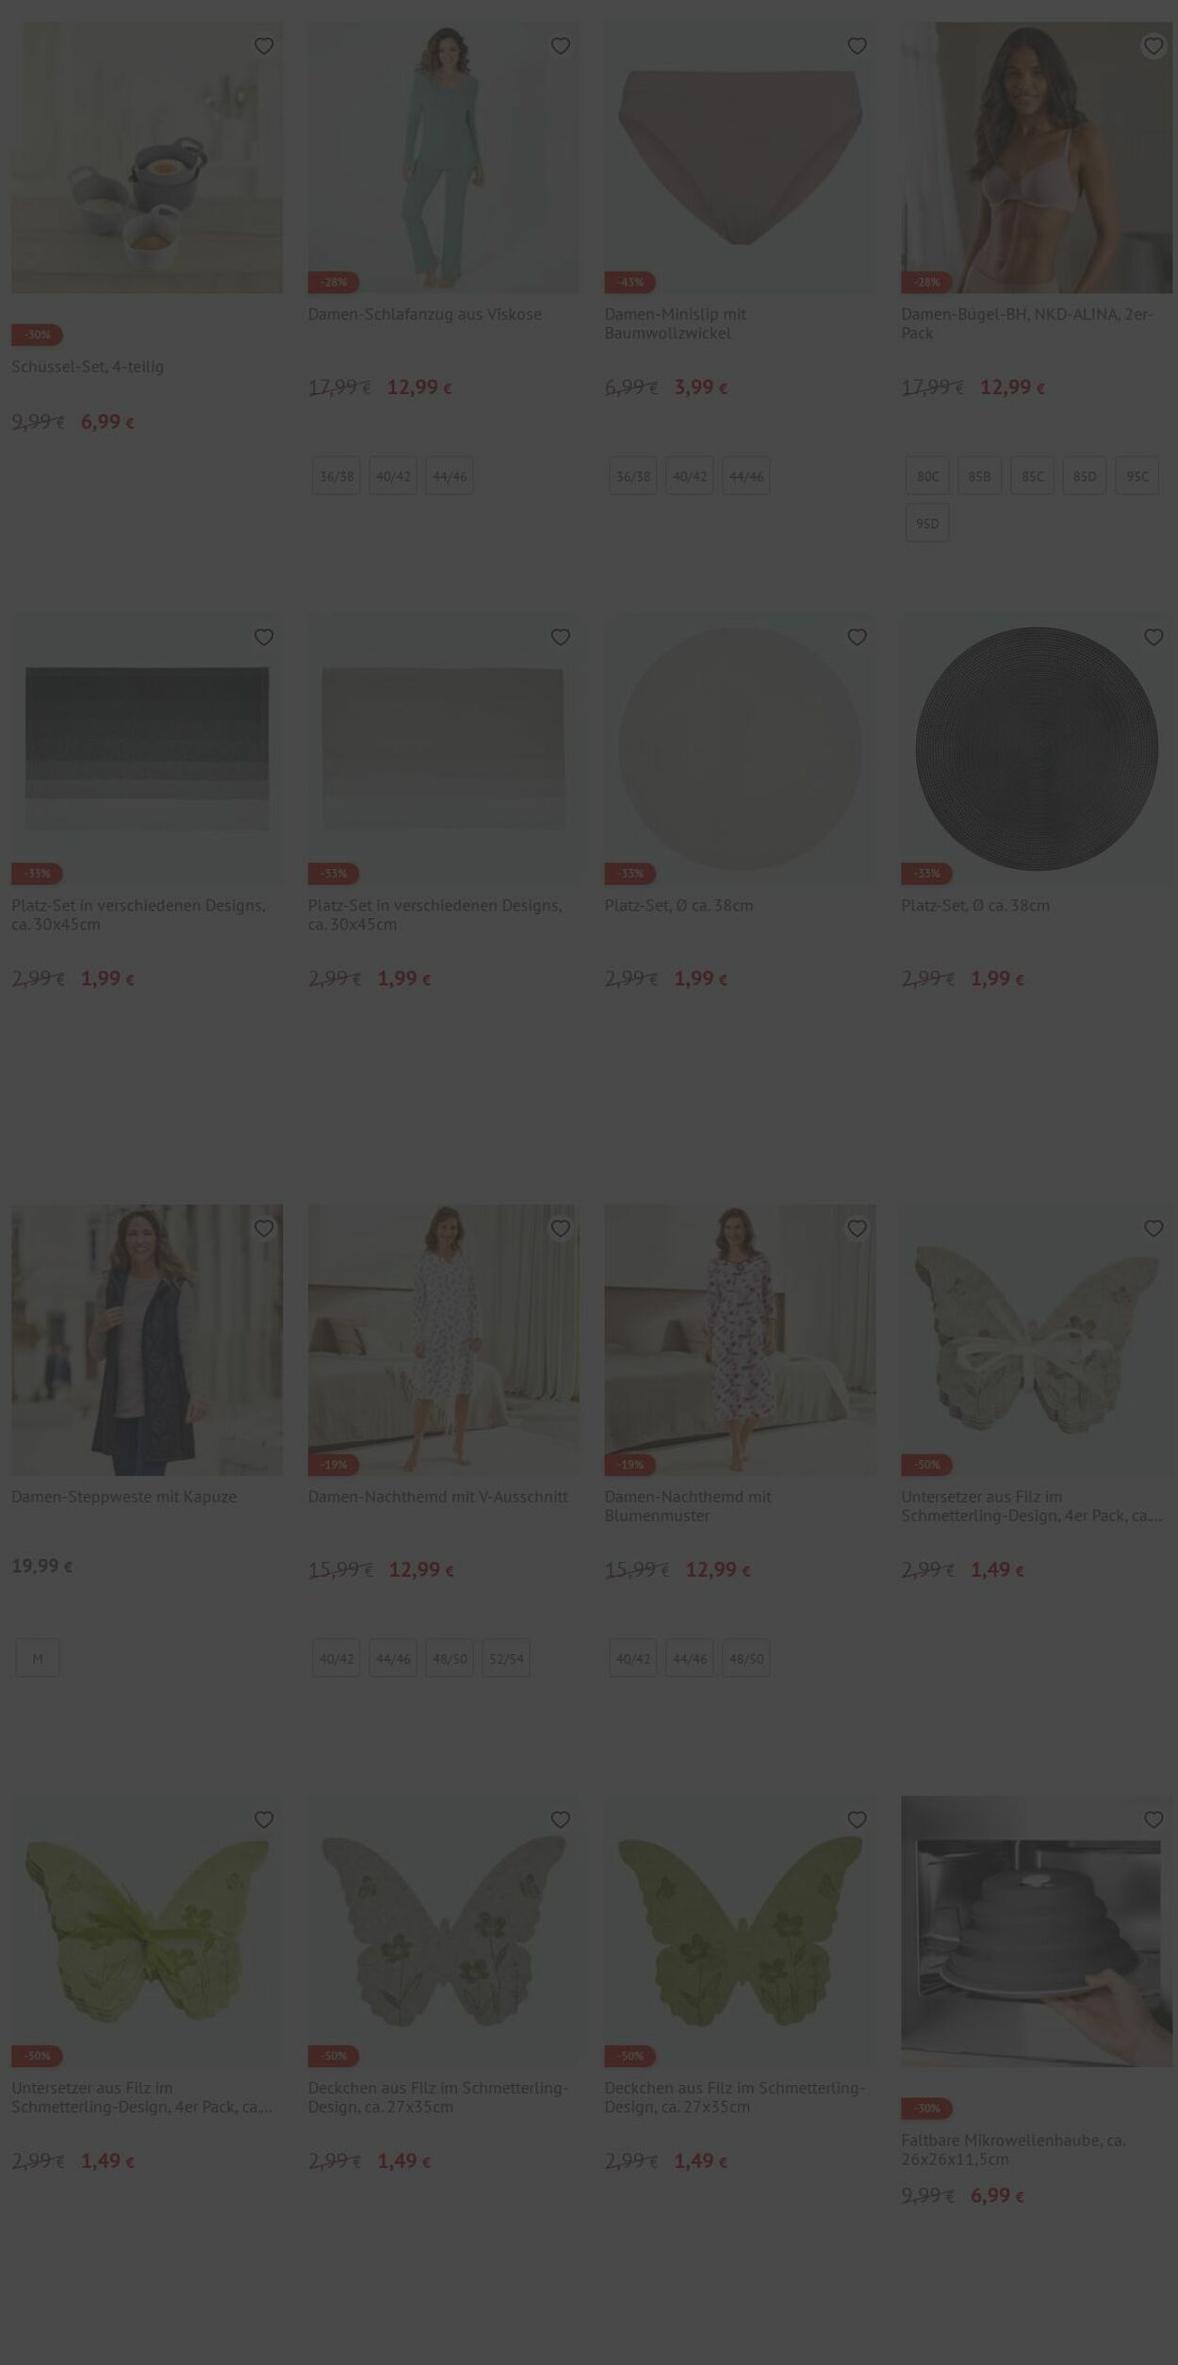Select size 44/46 for Damen-Minislip
The height and width of the screenshot is (2365, 1178).
pos(746,476)
